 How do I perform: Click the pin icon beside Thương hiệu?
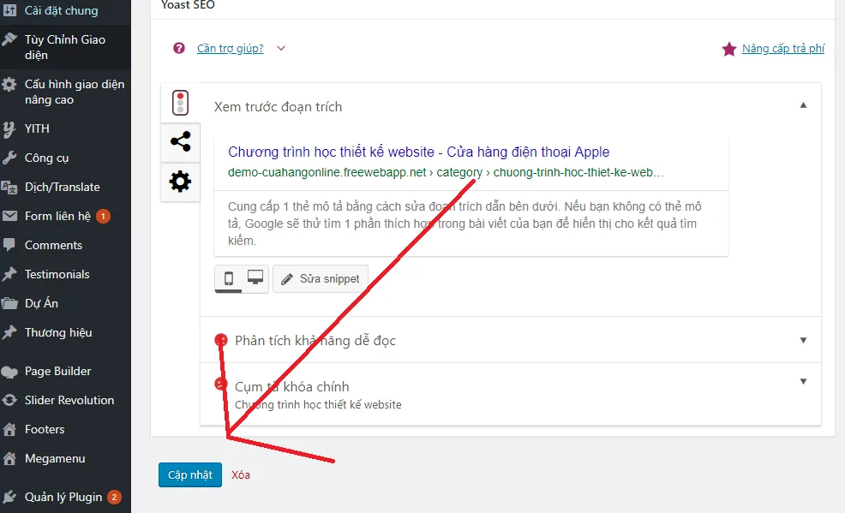pyautogui.click(x=9, y=332)
